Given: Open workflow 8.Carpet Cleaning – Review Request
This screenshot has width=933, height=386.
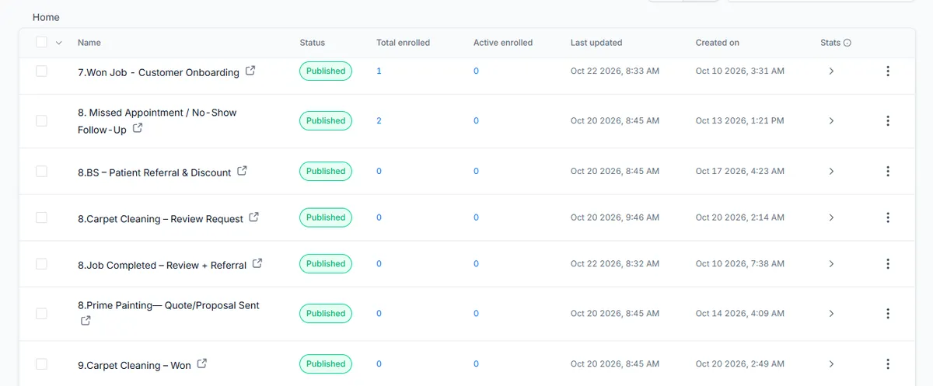Looking at the screenshot, I should pyautogui.click(x=160, y=219).
